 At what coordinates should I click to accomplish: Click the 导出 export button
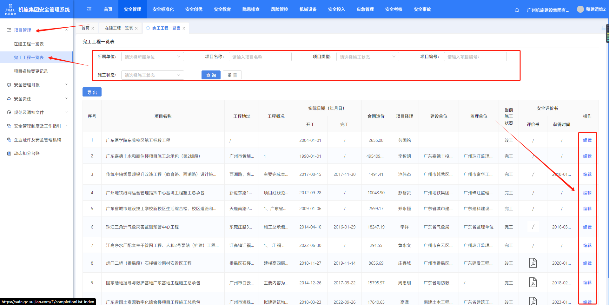92,92
